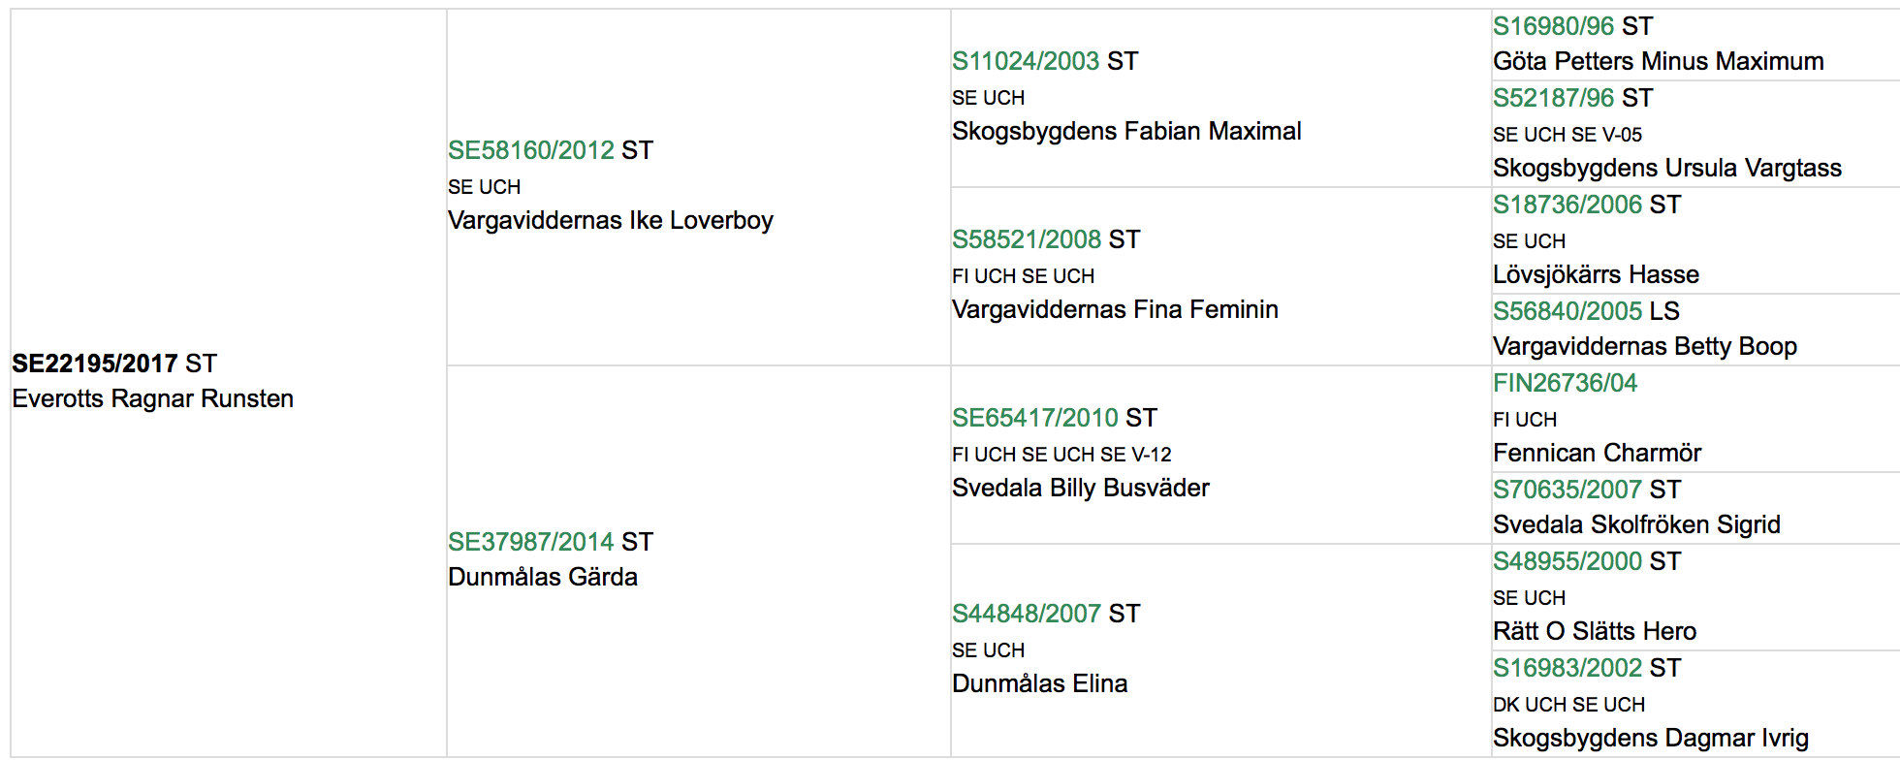Click the name Skogsbygdens Dagmar Ivrig
Viewport: 1900px width, 760px height.
click(x=1651, y=738)
